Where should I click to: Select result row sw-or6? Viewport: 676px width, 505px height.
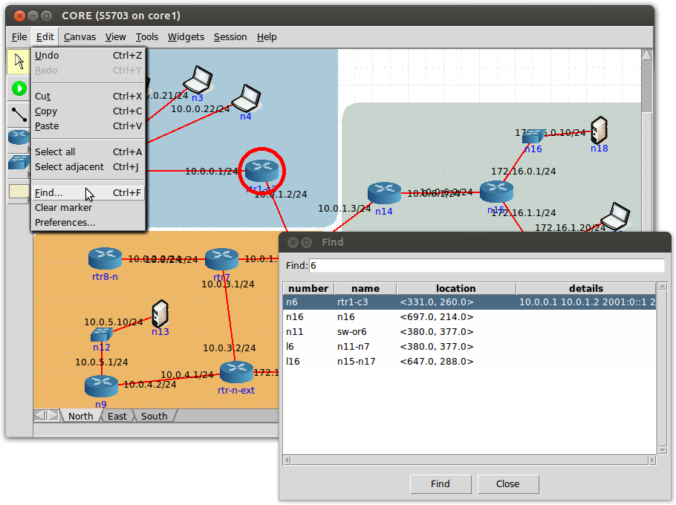click(469, 332)
